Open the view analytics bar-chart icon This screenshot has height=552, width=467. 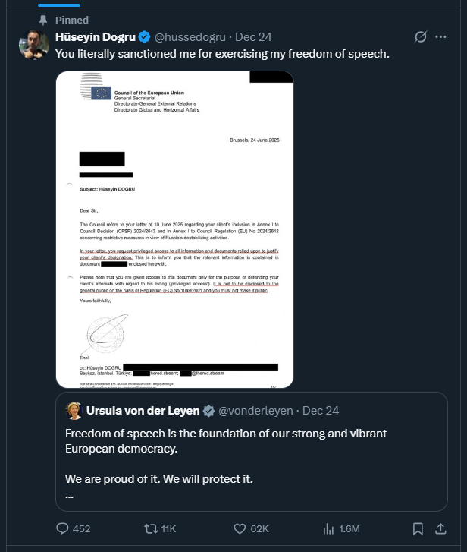coord(329,528)
